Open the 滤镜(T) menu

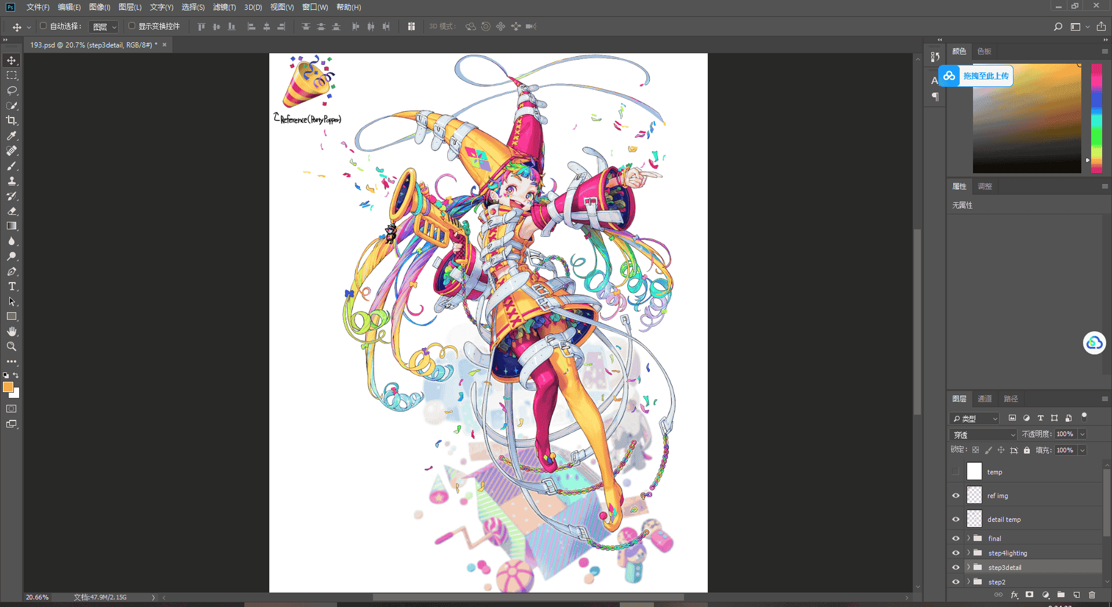click(224, 8)
